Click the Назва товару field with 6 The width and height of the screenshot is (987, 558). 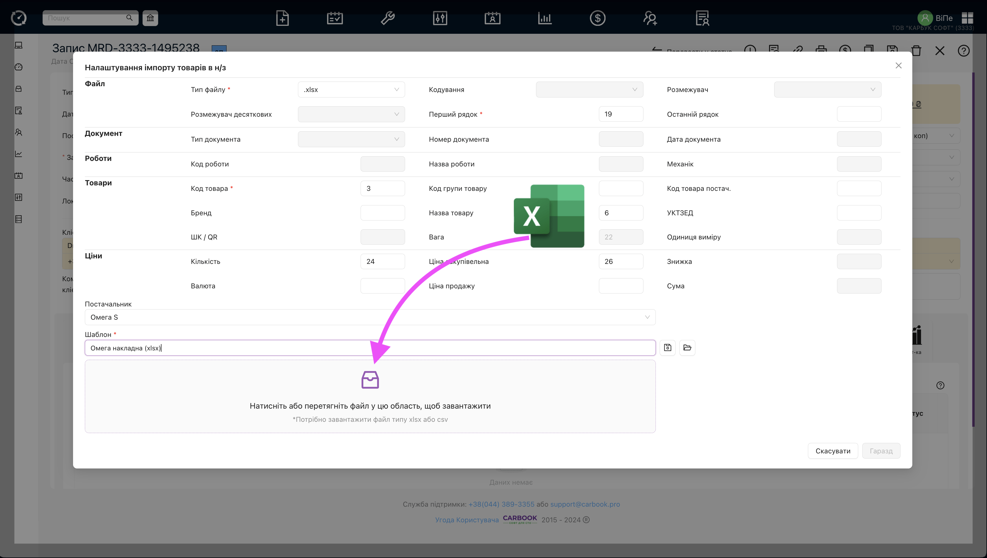[x=621, y=213]
